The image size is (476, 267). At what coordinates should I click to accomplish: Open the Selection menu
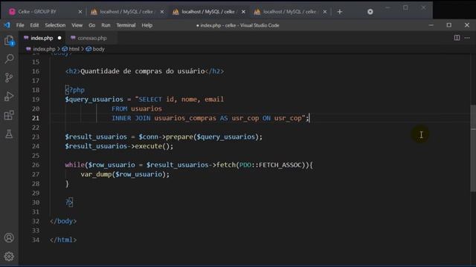(55, 25)
